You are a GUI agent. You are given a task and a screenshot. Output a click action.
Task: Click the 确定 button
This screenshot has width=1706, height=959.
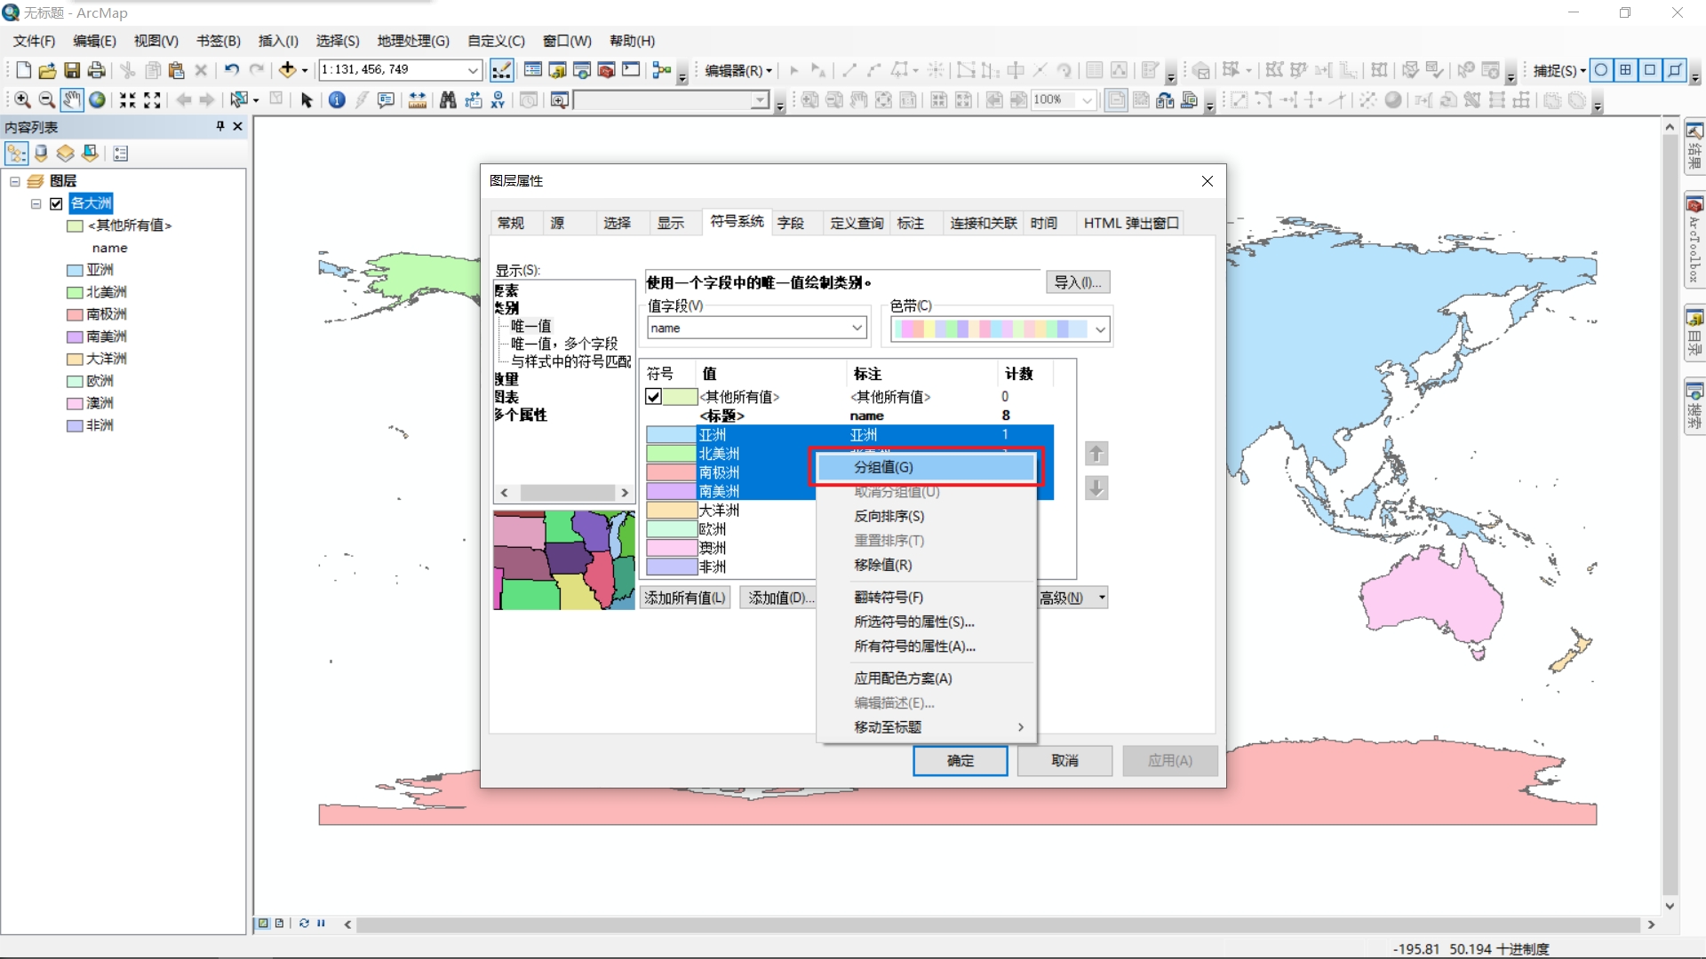pos(960,760)
